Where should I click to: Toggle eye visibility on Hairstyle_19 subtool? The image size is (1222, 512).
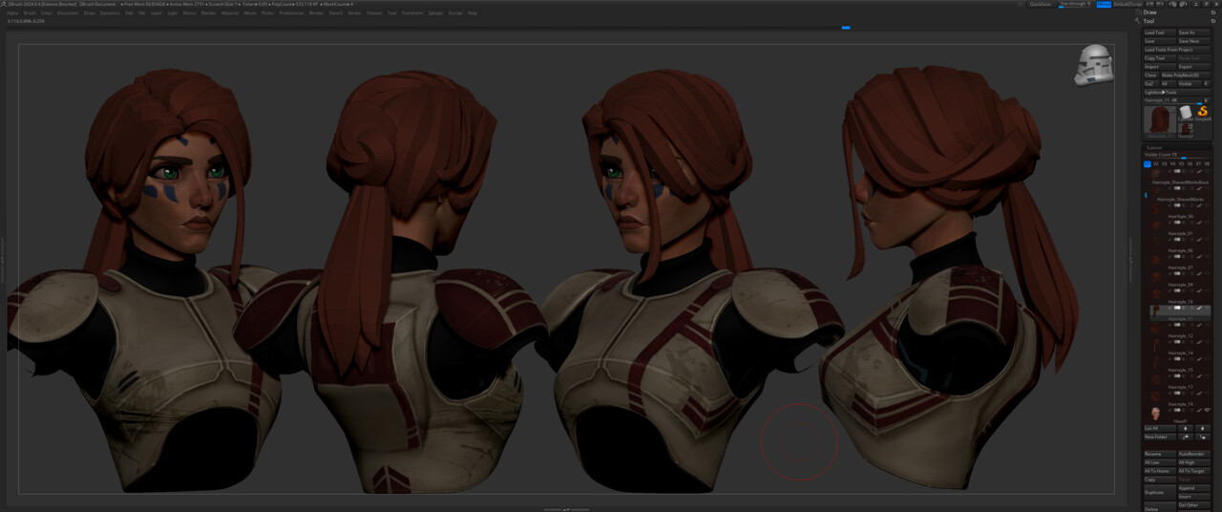[x=1208, y=410]
